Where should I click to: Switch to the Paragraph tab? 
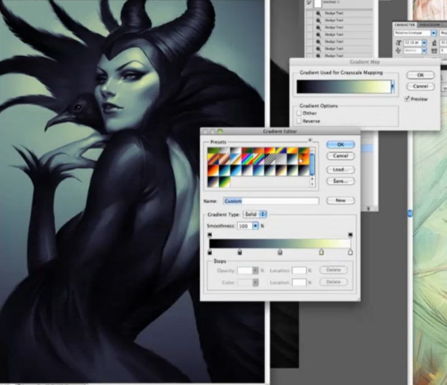tap(429, 25)
